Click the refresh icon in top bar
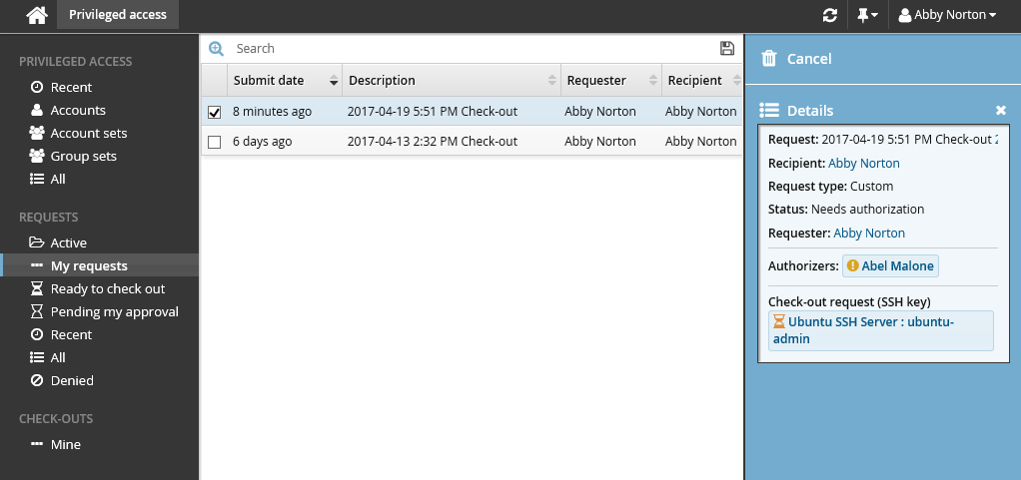Viewport: 1021px width, 480px height. (829, 15)
